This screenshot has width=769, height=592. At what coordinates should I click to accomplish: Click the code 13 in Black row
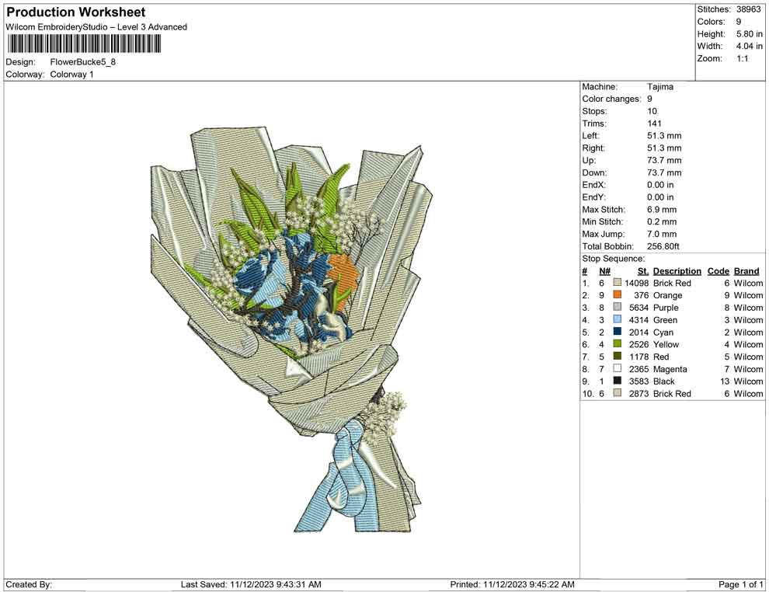coord(725,381)
